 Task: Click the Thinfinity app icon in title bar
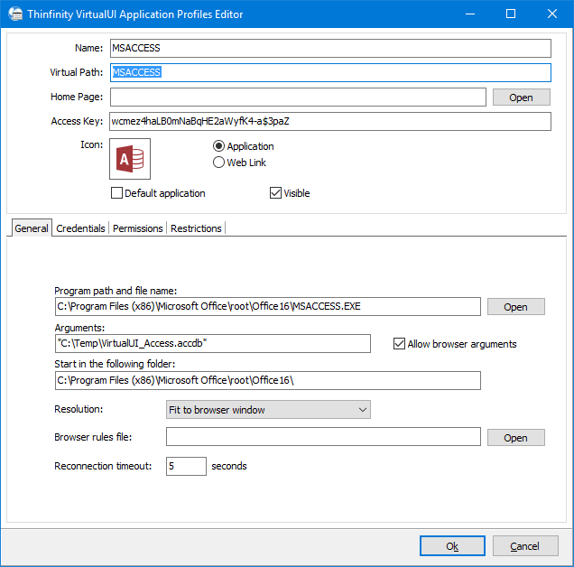[15, 14]
